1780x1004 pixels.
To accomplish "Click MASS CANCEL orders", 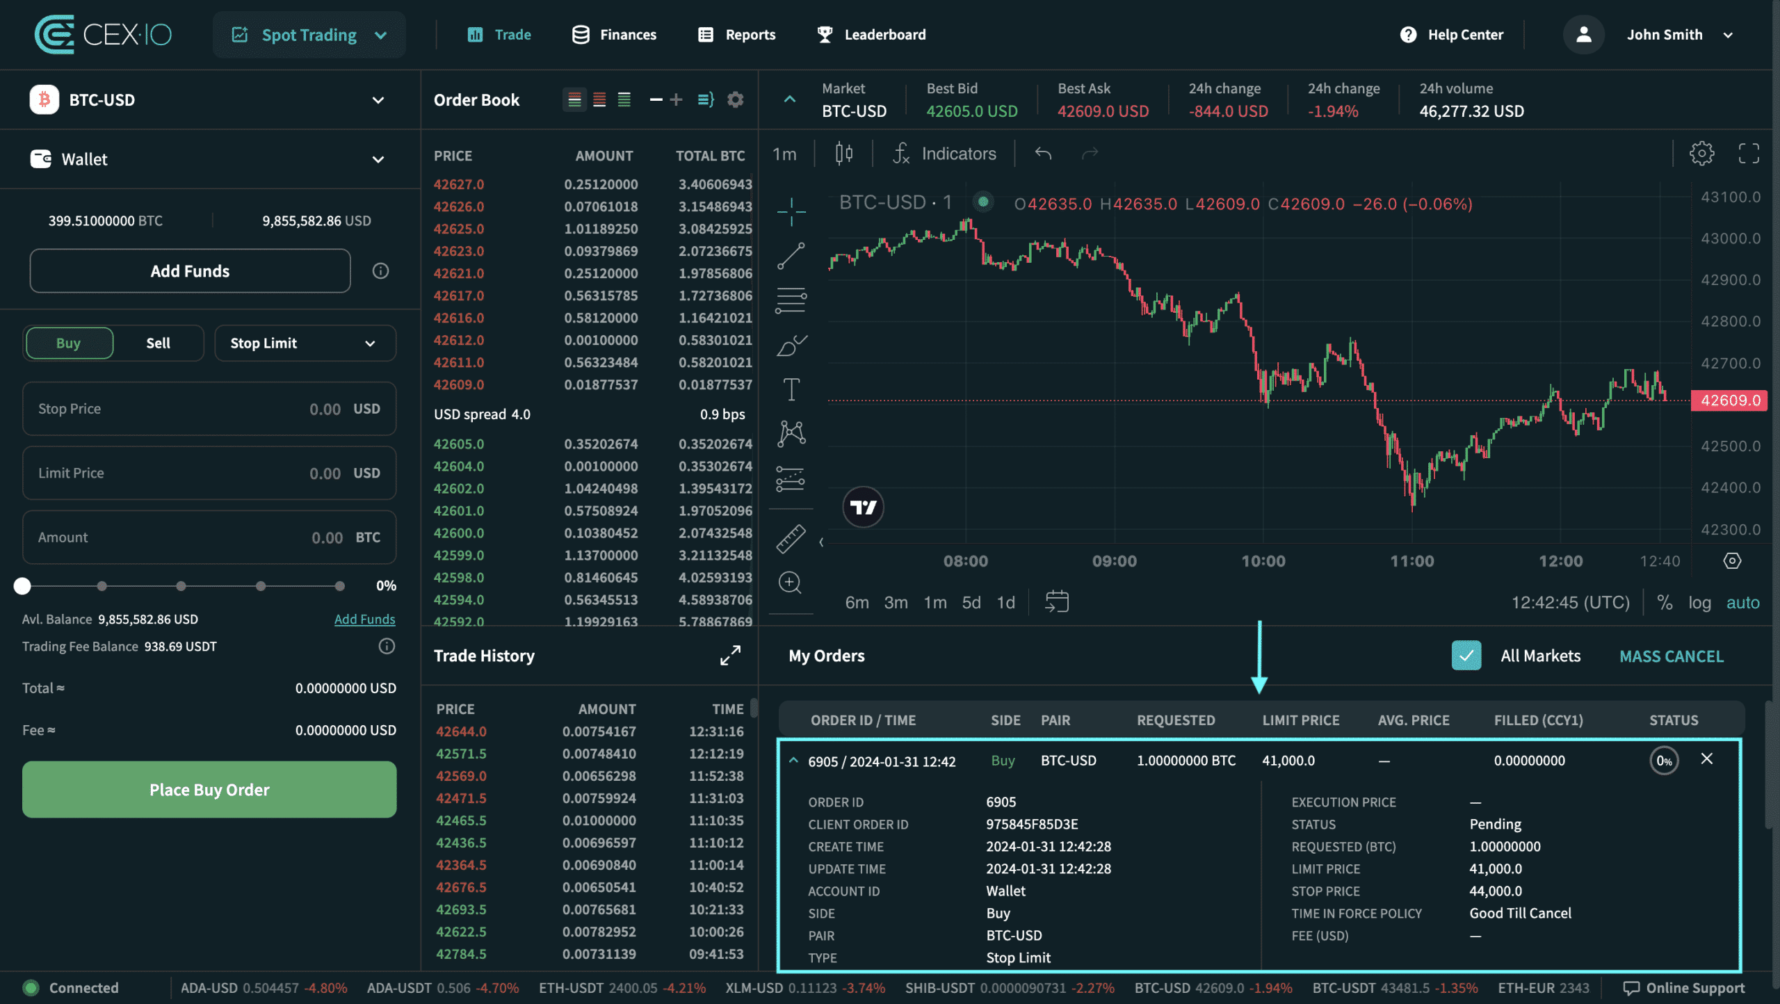I will (1672, 656).
